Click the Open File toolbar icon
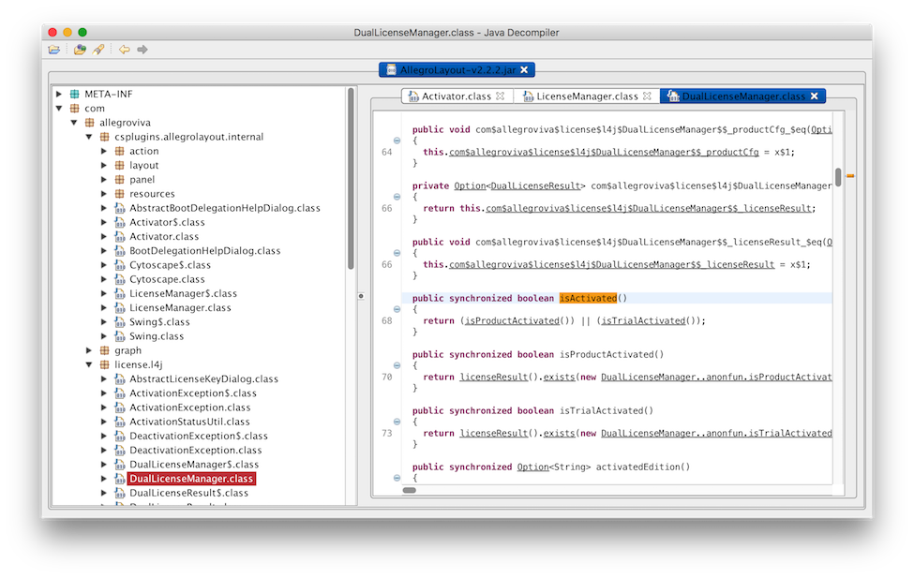Screen dimensions: 914x578 [x=54, y=50]
